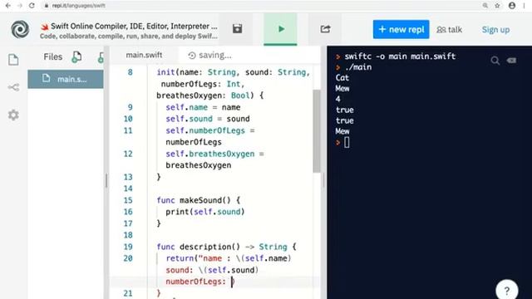Create a new repl

tap(401, 30)
